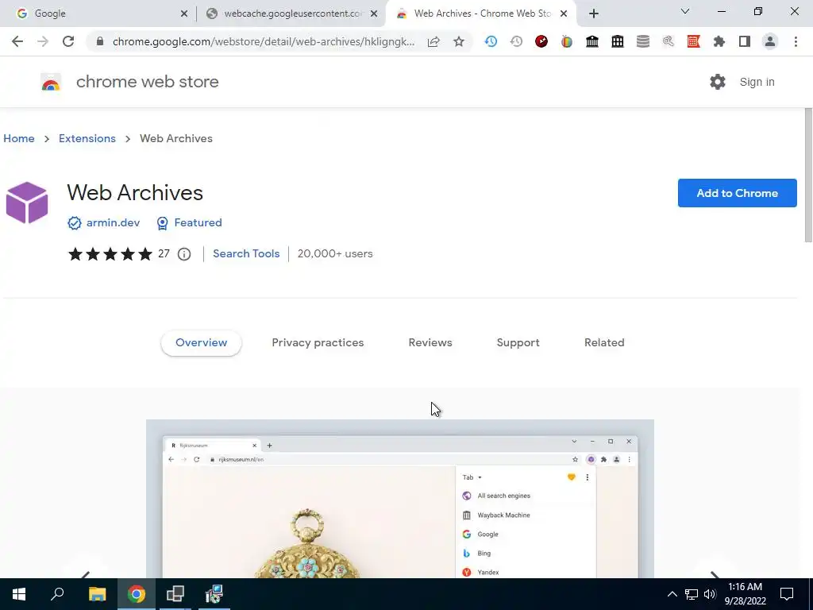Click the address bar URL
Viewport: 813px width, 610px height.
[264, 41]
